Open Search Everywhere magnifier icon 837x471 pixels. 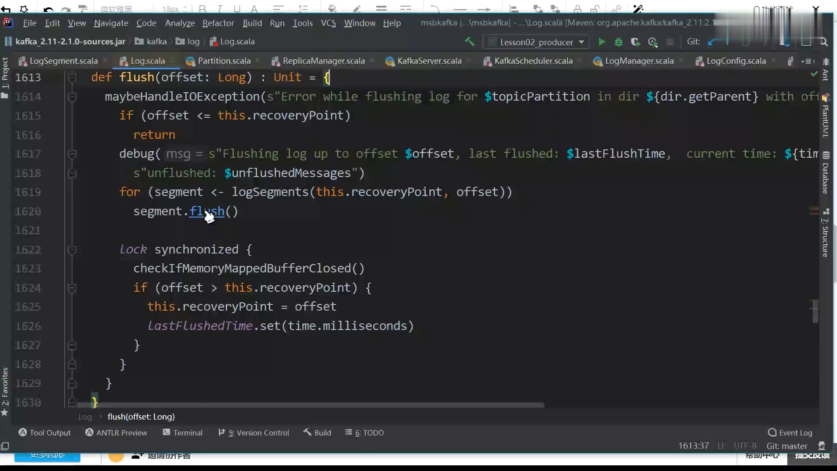pos(824,42)
